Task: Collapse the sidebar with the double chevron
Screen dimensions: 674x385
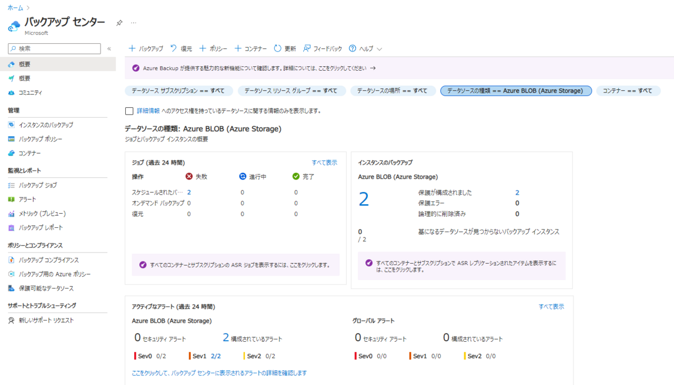Action: (109, 49)
